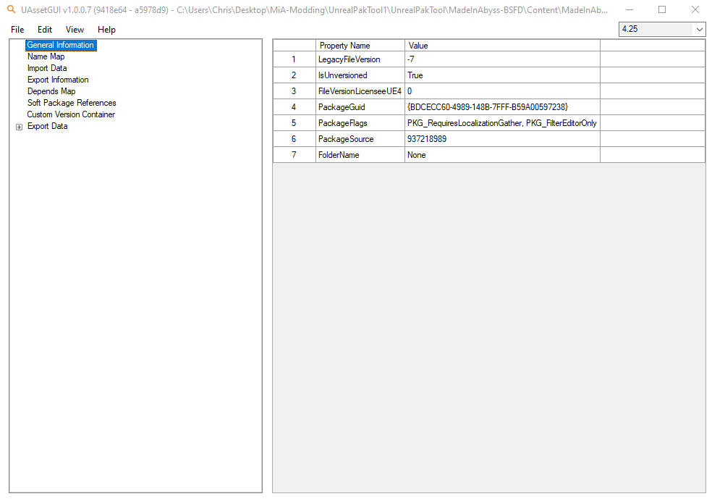Select Depends Map in the tree

point(51,91)
